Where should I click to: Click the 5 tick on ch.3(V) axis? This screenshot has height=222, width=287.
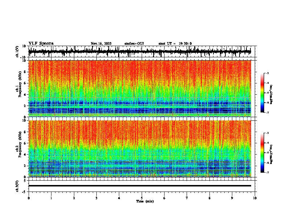25,181
